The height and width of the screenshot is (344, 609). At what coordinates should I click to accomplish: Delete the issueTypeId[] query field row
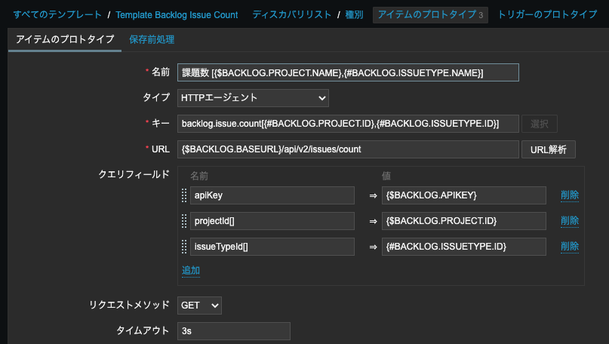[x=570, y=246]
